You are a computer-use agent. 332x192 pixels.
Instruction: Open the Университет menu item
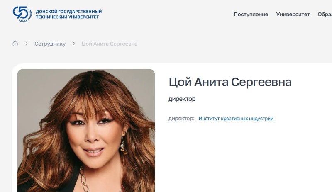(293, 15)
